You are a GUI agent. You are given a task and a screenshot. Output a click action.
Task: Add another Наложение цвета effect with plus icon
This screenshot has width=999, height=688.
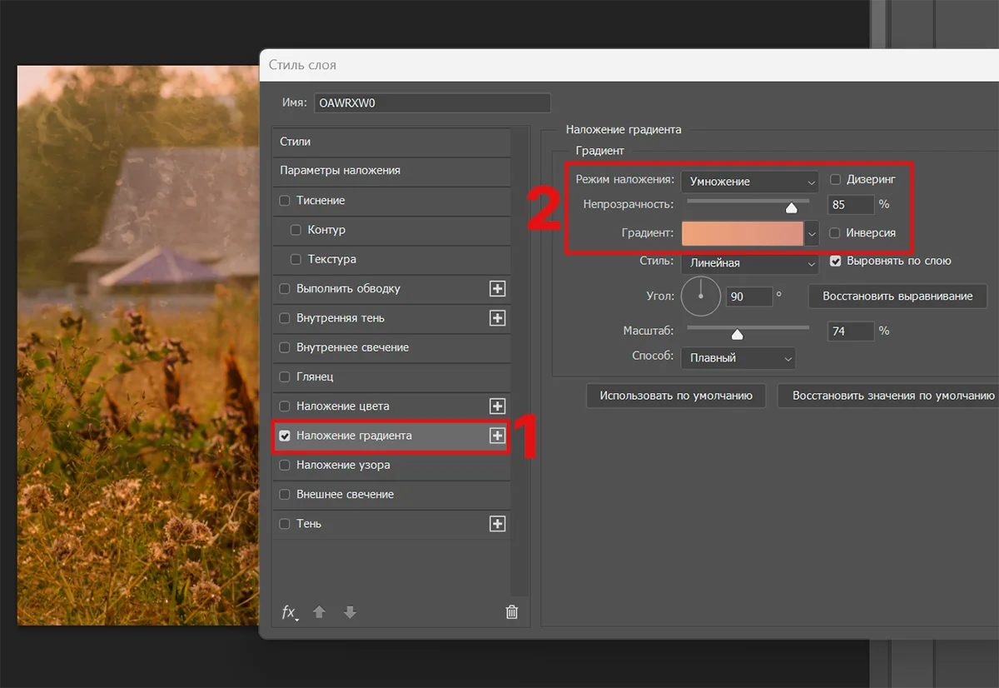pyautogui.click(x=497, y=406)
